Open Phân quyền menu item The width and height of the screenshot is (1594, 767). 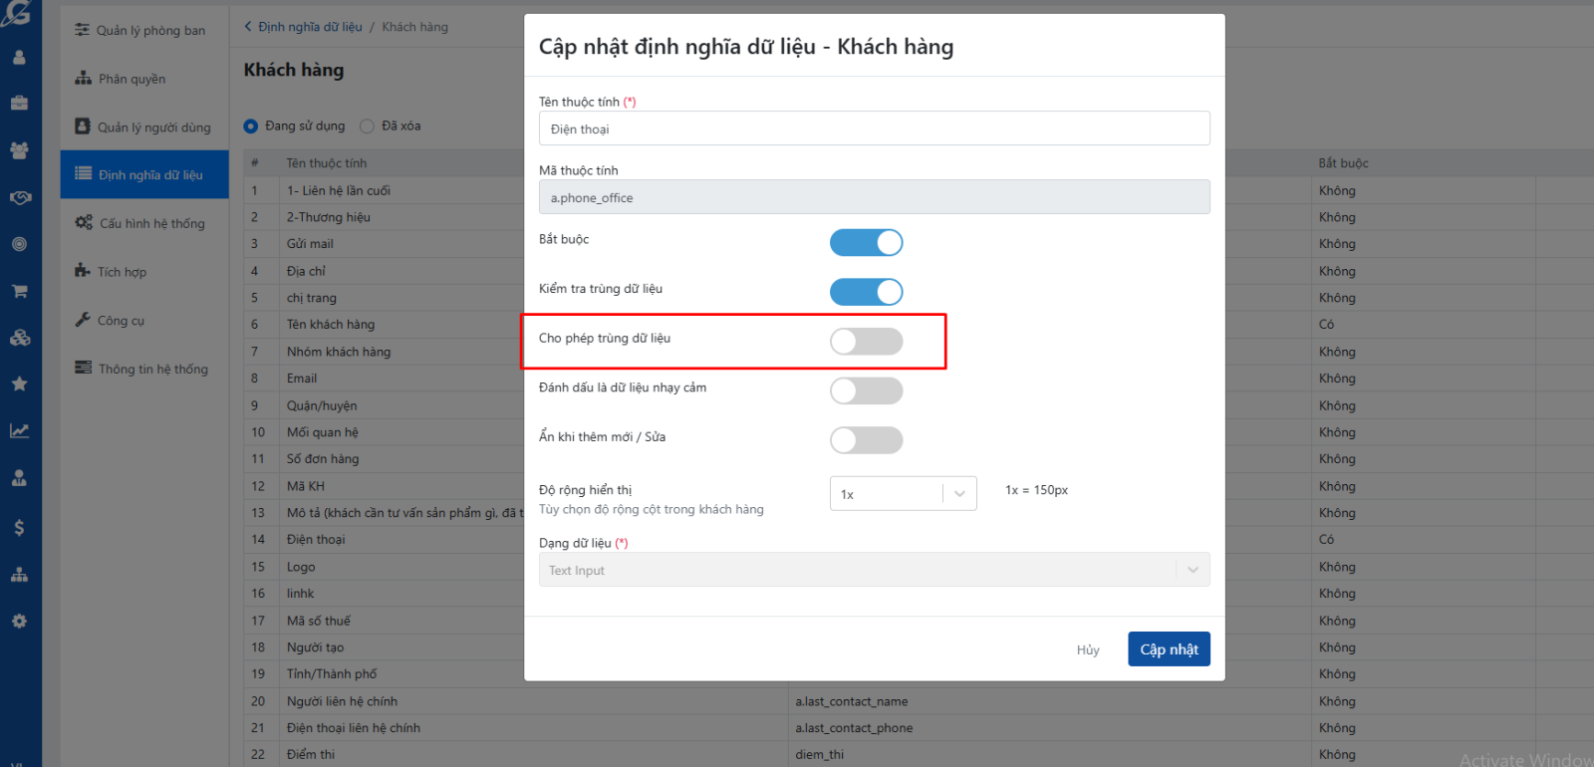point(132,79)
